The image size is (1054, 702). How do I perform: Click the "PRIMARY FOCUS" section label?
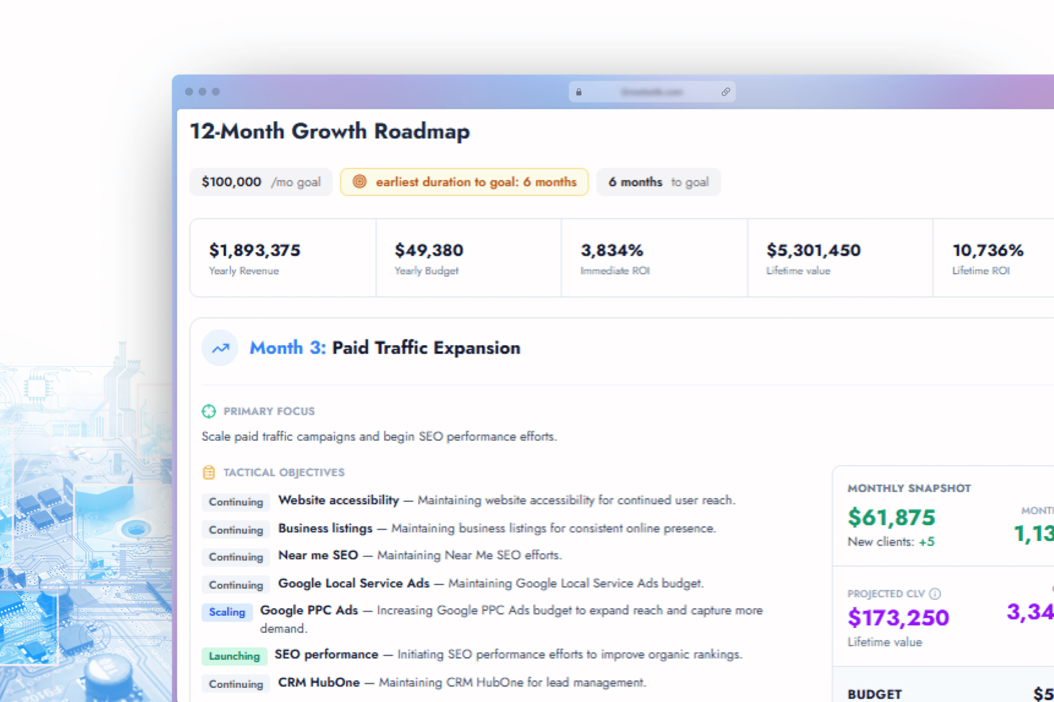(269, 411)
